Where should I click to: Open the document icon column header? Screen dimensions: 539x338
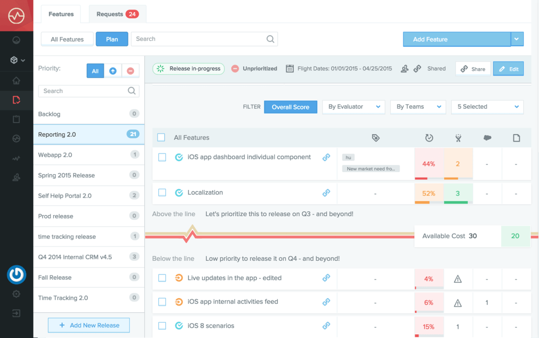click(x=516, y=137)
